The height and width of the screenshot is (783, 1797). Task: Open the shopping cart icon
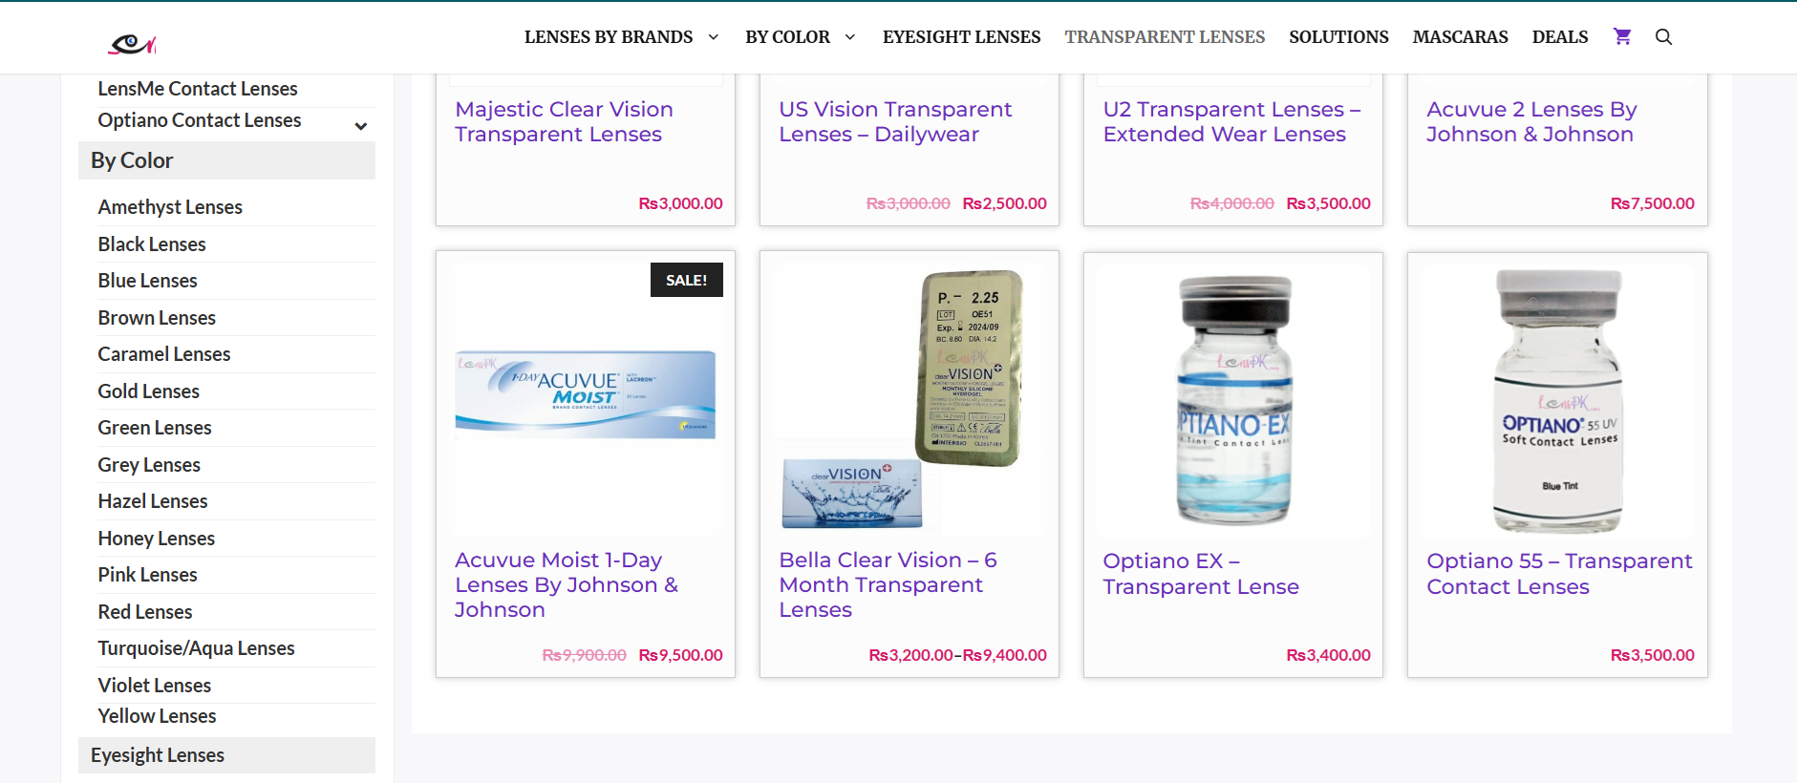pos(1622,36)
